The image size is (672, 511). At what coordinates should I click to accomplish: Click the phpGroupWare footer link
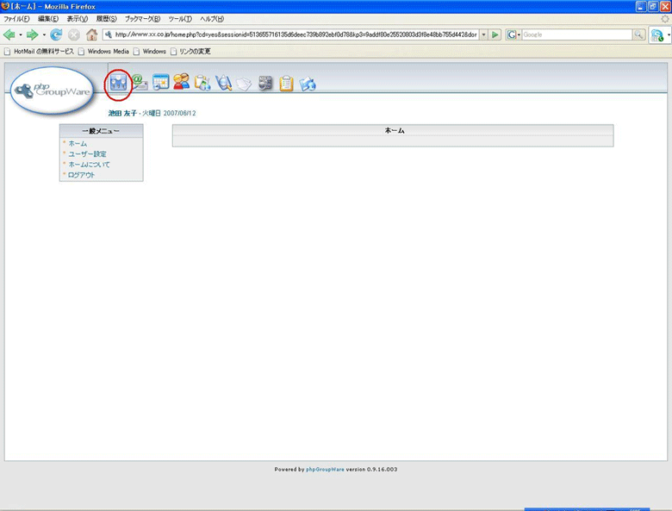pos(325,470)
